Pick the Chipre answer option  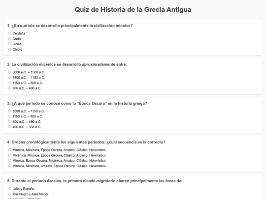10,49
